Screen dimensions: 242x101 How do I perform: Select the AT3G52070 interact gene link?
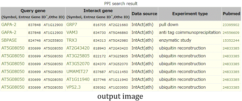click(x=78, y=64)
